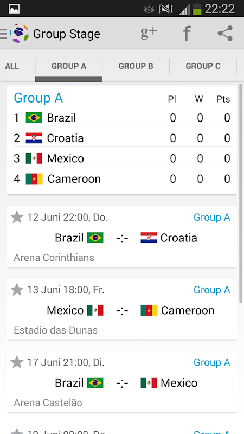This screenshot has width=244, height=434.
Task: Tap the Group A standings heading
Action: click(38, 98)
